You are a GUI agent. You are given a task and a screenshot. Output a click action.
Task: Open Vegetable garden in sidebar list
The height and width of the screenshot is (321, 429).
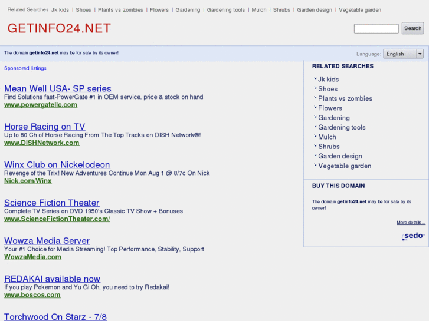point(345,166)
